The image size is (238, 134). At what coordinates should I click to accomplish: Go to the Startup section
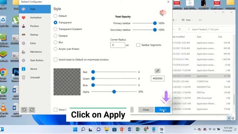point(35,35)
